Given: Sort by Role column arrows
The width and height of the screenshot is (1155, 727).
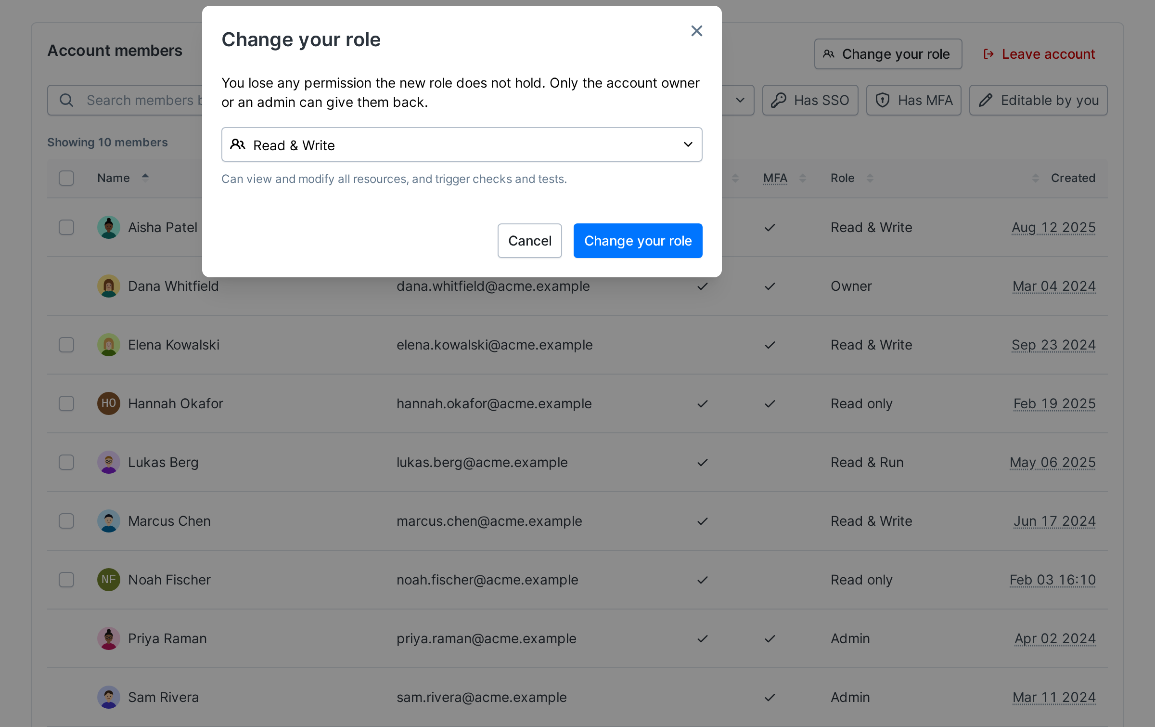Looking at the screenshot, I should pyautogui.click(x=870, y=178).
